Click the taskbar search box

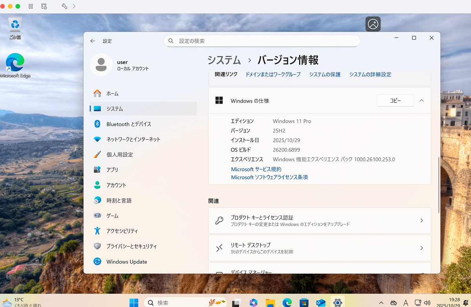click(186, 303)
